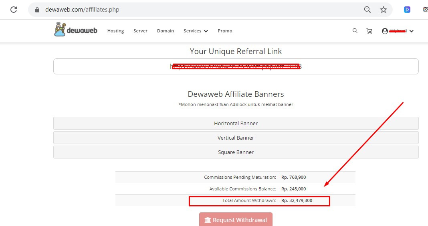Open the site search magnifier icon

(x=355, y=31)
